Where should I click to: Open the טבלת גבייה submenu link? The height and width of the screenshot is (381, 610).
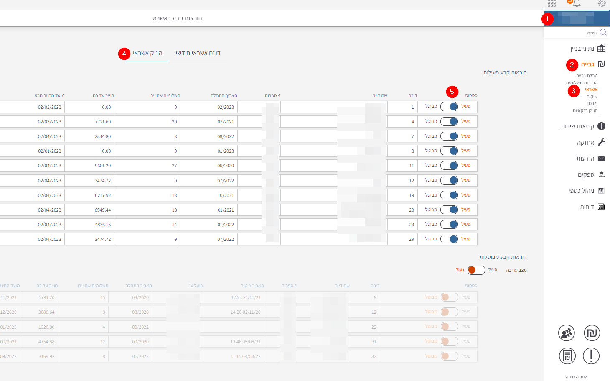[x=587, y=76]
